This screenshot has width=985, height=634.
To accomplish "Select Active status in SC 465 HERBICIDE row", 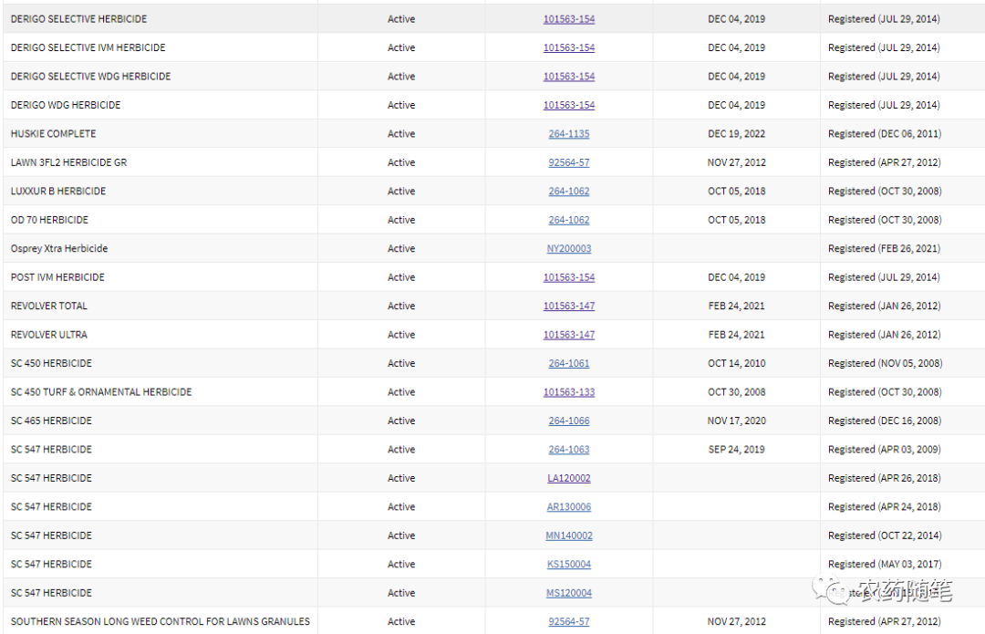I will pyautogui.click(x=401, y=421).
